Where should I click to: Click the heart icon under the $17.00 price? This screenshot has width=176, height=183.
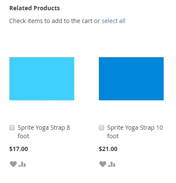13,164
